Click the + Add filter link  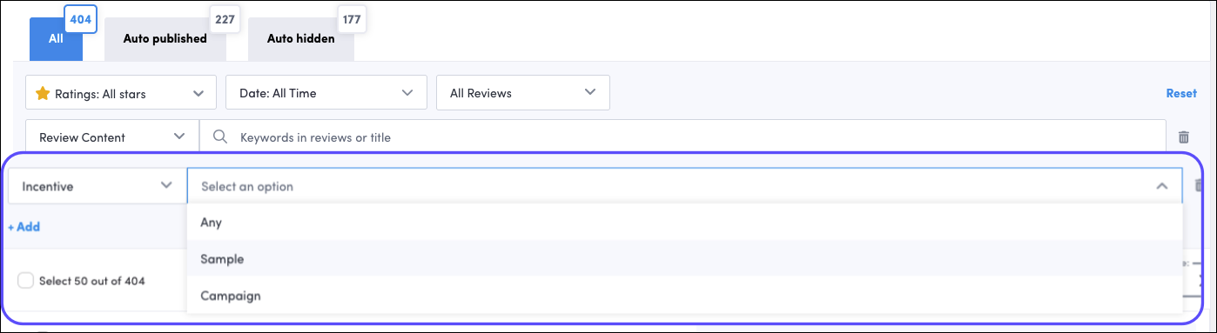(x=24, y=227)
